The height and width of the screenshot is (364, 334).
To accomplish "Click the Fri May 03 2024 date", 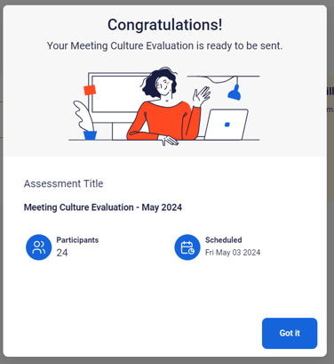I will (233, 253).
